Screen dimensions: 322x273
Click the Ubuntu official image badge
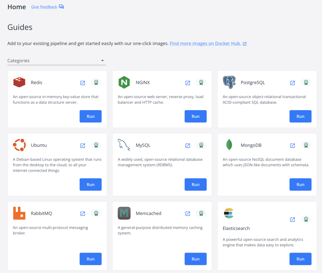(x=96, y=145)
